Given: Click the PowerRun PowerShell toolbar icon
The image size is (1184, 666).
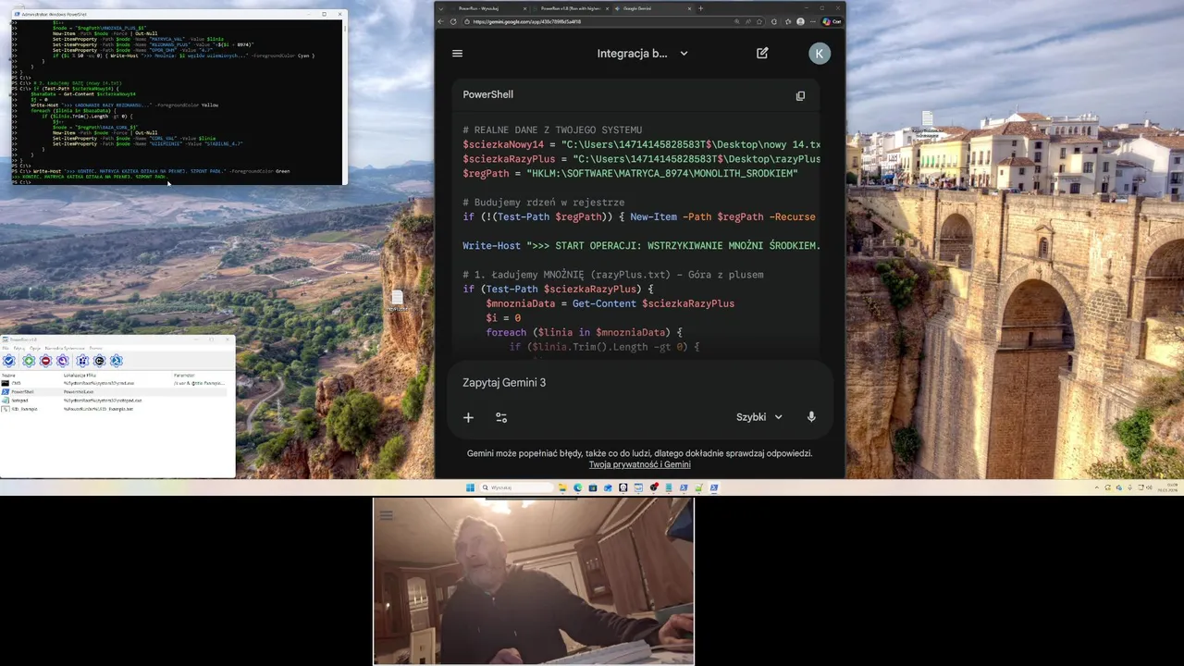Looking at the screenshot, I should point(117,361).
